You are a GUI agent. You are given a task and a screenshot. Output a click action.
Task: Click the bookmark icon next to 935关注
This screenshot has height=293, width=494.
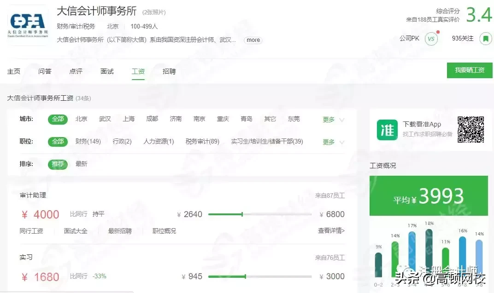click(486, 39)
